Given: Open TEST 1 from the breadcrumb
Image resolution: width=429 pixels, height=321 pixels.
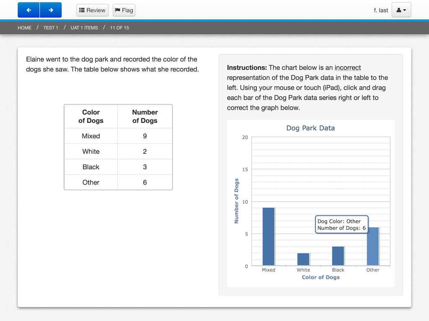Looking at the screenshot, I should pos(51,28).
